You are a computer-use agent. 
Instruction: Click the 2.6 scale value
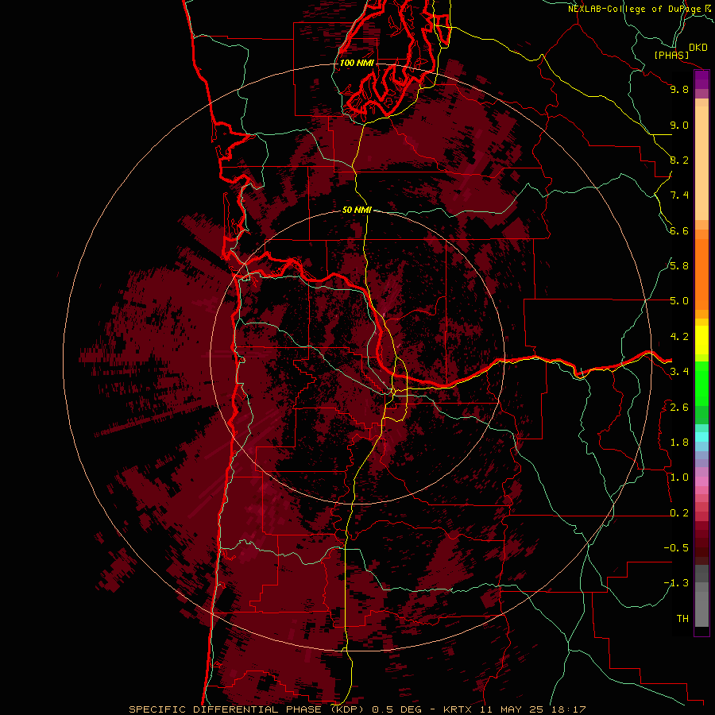coord(679,408)
